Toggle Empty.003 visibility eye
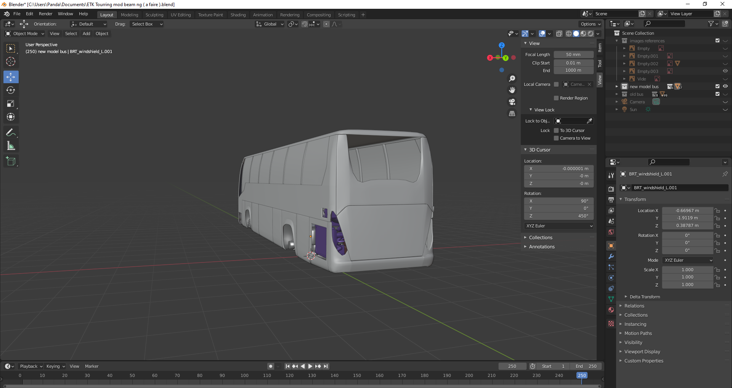 tap(725, 71)
